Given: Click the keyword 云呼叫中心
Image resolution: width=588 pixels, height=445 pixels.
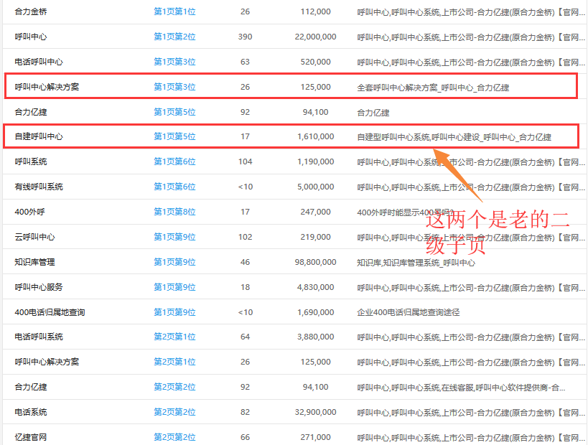Looking at the screenshot, I should click(x=34, y=237).
